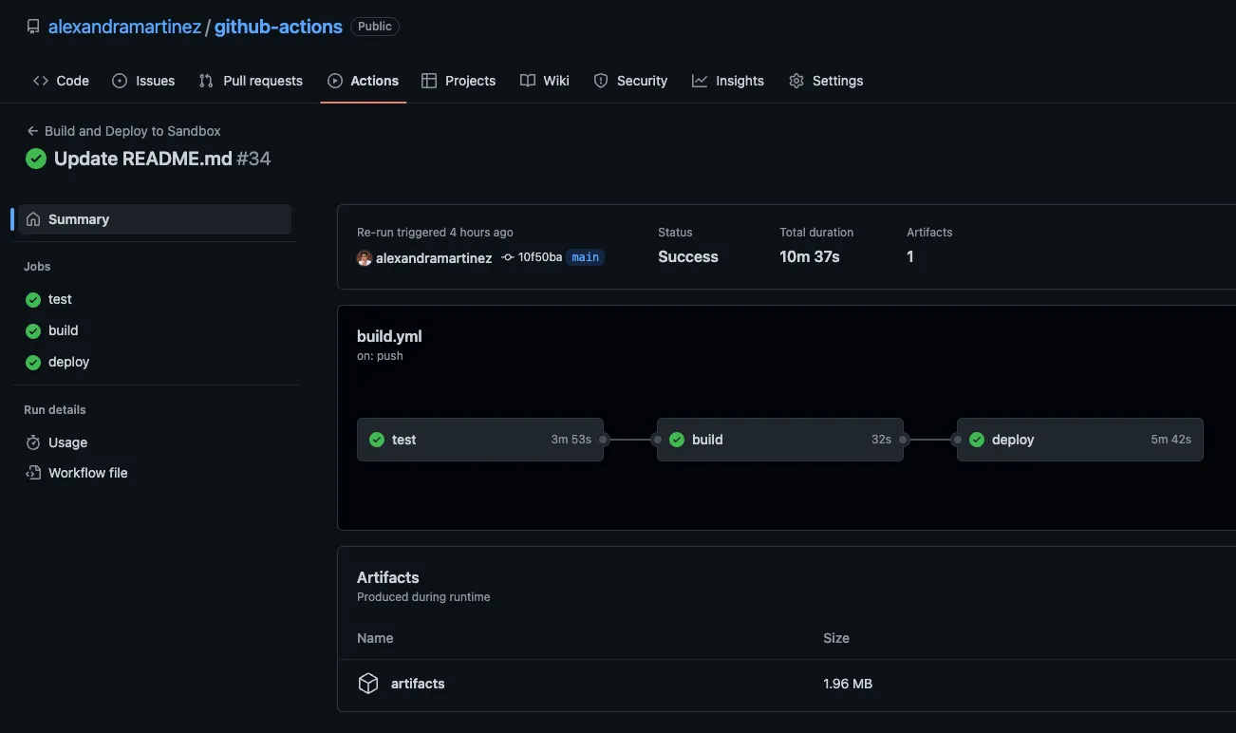Screen dimensions: 1236x733
Task: Click the Summary home icon
Action: [33, 219]
